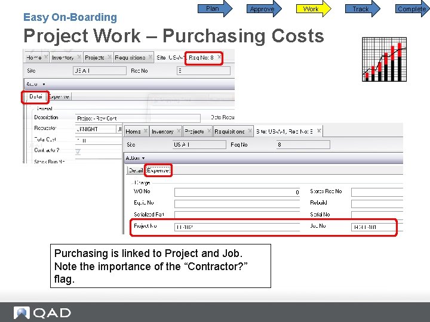The width and height of the screenshot is (430, 322).
Task: Click Description field Project - Rev Cost
Action: coord(138,118)
